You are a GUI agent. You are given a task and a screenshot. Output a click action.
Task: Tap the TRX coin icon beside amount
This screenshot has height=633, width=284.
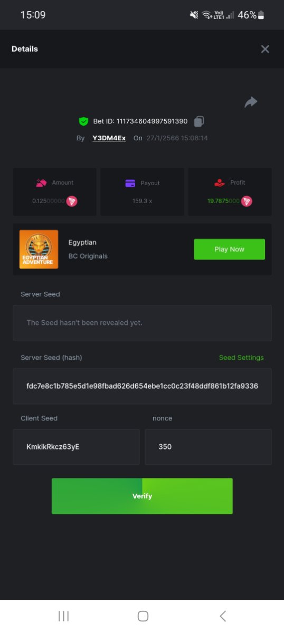click(72, 201)
